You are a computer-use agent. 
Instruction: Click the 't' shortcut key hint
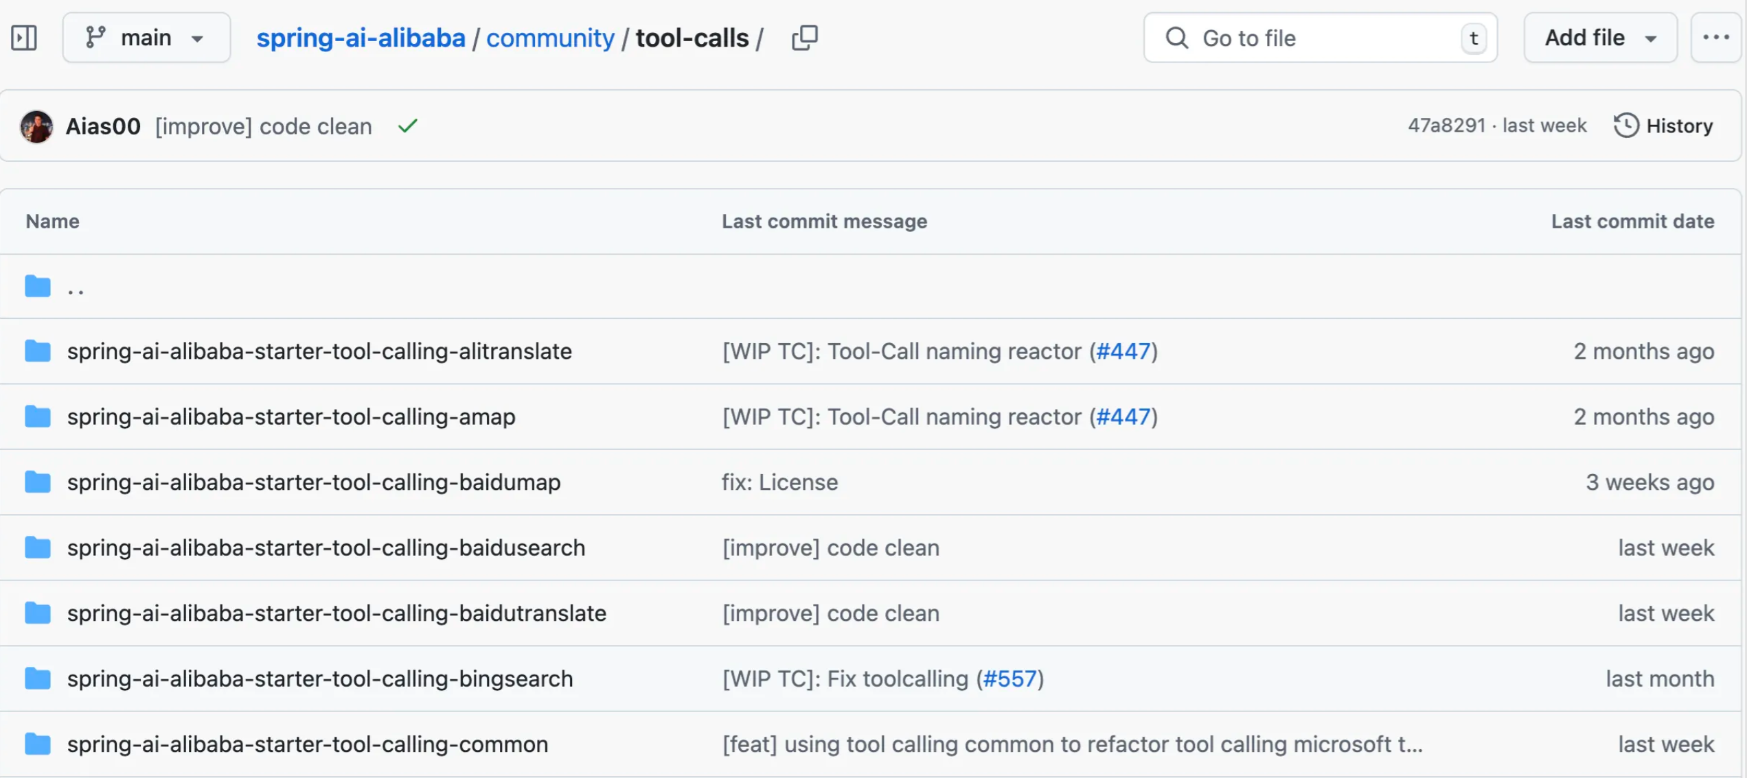pos(1474,38)
